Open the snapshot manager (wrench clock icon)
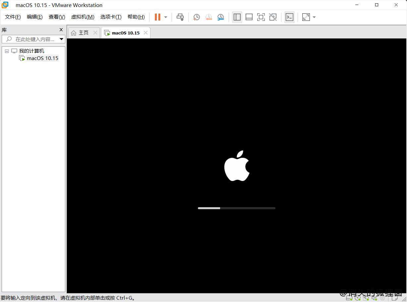The image size is (407, 302). click(220, 17)
